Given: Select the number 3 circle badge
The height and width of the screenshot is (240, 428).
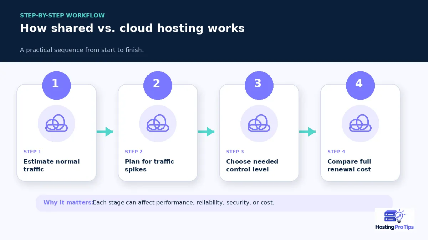Looking at the screenshot, I should coord(259,85).
